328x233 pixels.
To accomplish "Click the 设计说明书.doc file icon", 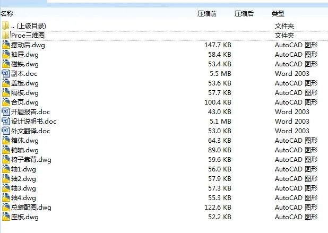I will pos(6,122).
